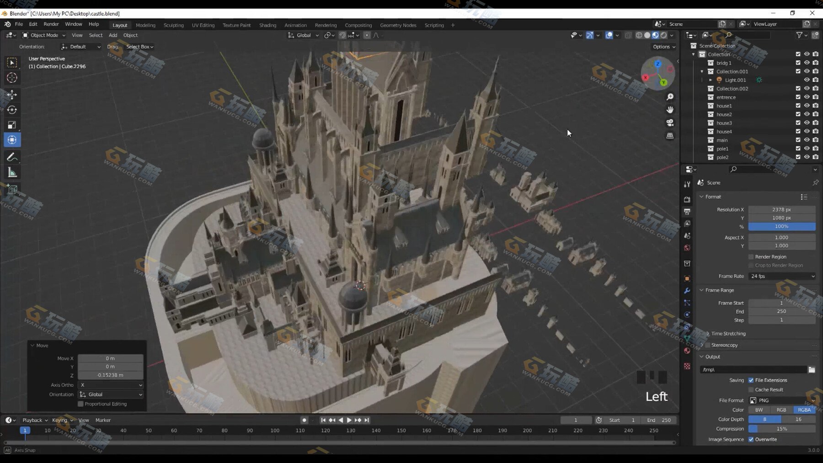
Task: Open the viewport Add menu
Action: coord(113,35)
